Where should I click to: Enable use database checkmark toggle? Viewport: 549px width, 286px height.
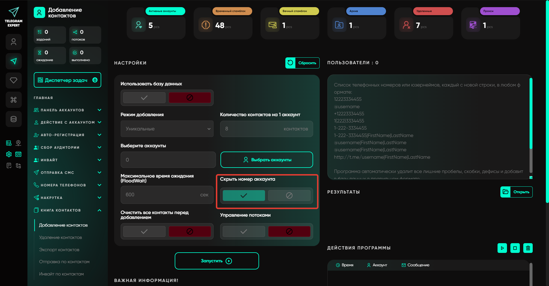pyautogui.click(x=144, y=98)
